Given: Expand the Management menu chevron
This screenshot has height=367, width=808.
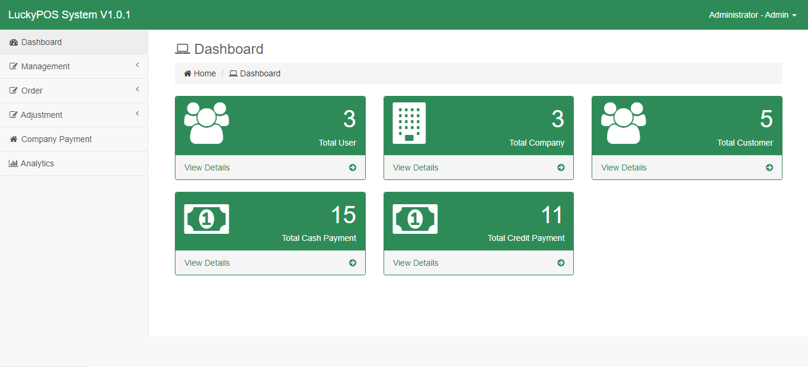Looking at the screenshot, I should point(137,65).
